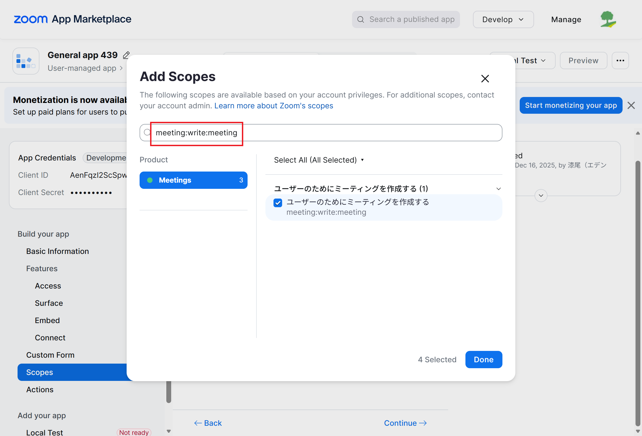Click the search magnifier in header
Screen dimensions: 642x436
tap(360, 19)
